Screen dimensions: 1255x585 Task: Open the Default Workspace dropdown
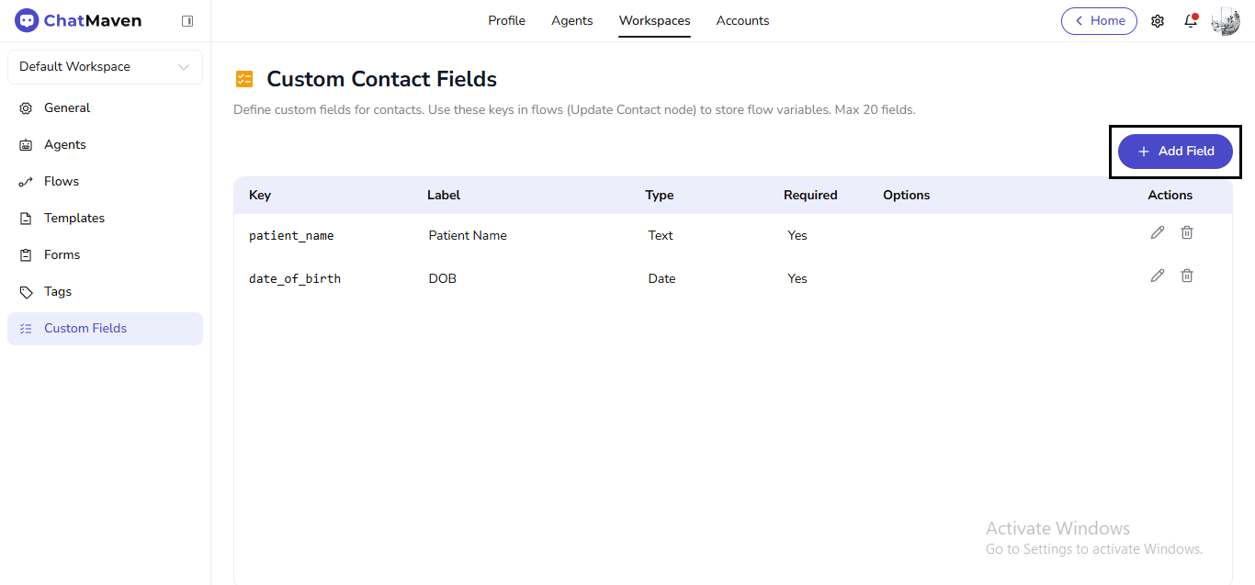coord(105,66)
